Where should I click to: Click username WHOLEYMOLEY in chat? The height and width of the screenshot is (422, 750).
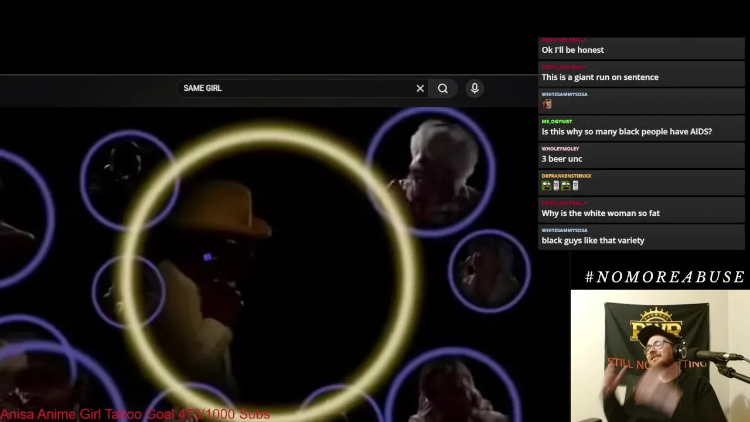tap(560, 148)
